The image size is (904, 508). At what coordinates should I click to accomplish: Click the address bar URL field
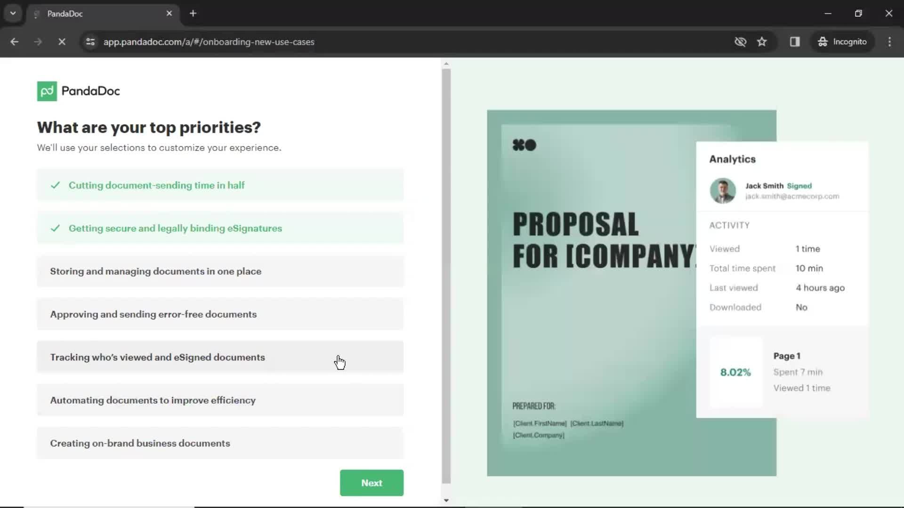(x=209, y=41)
